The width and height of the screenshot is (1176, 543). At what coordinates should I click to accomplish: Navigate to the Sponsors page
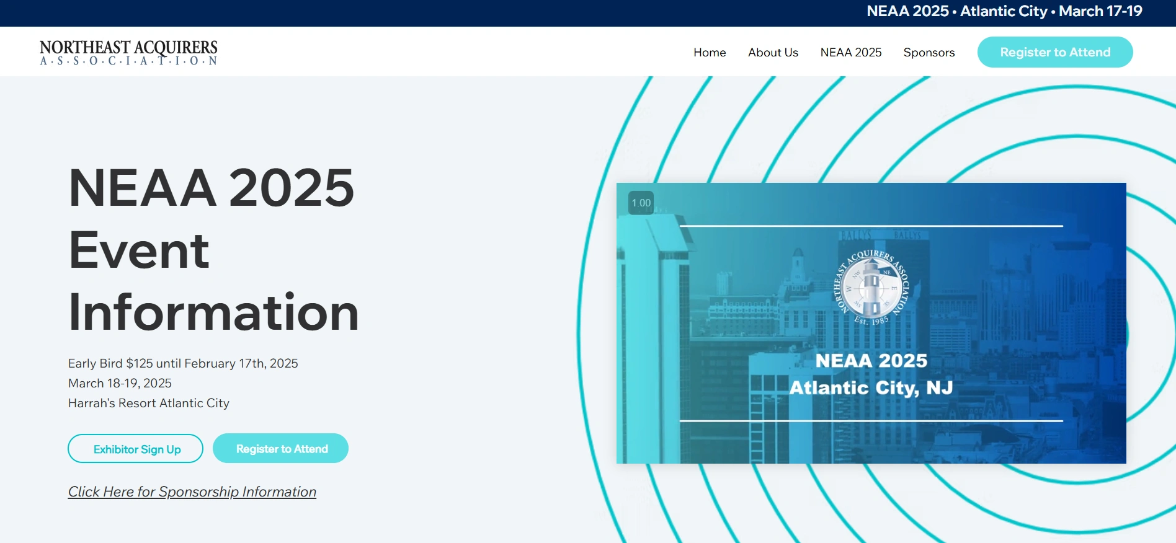click(x=929, y=53)
